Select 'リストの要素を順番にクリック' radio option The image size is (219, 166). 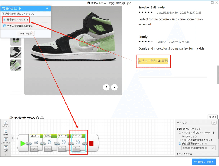tap(180, 140)
